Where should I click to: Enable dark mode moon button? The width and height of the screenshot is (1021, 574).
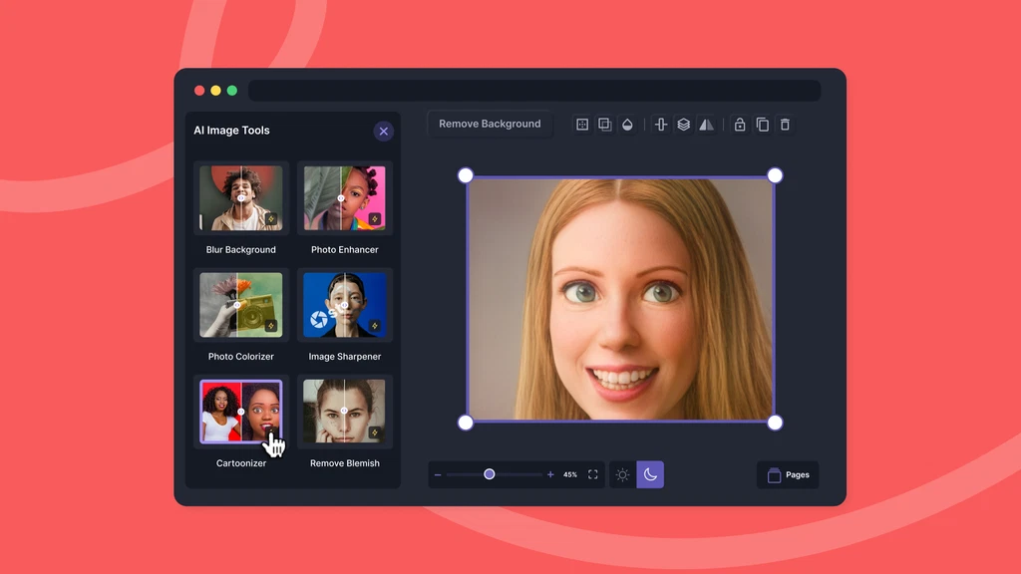(650, 475)
